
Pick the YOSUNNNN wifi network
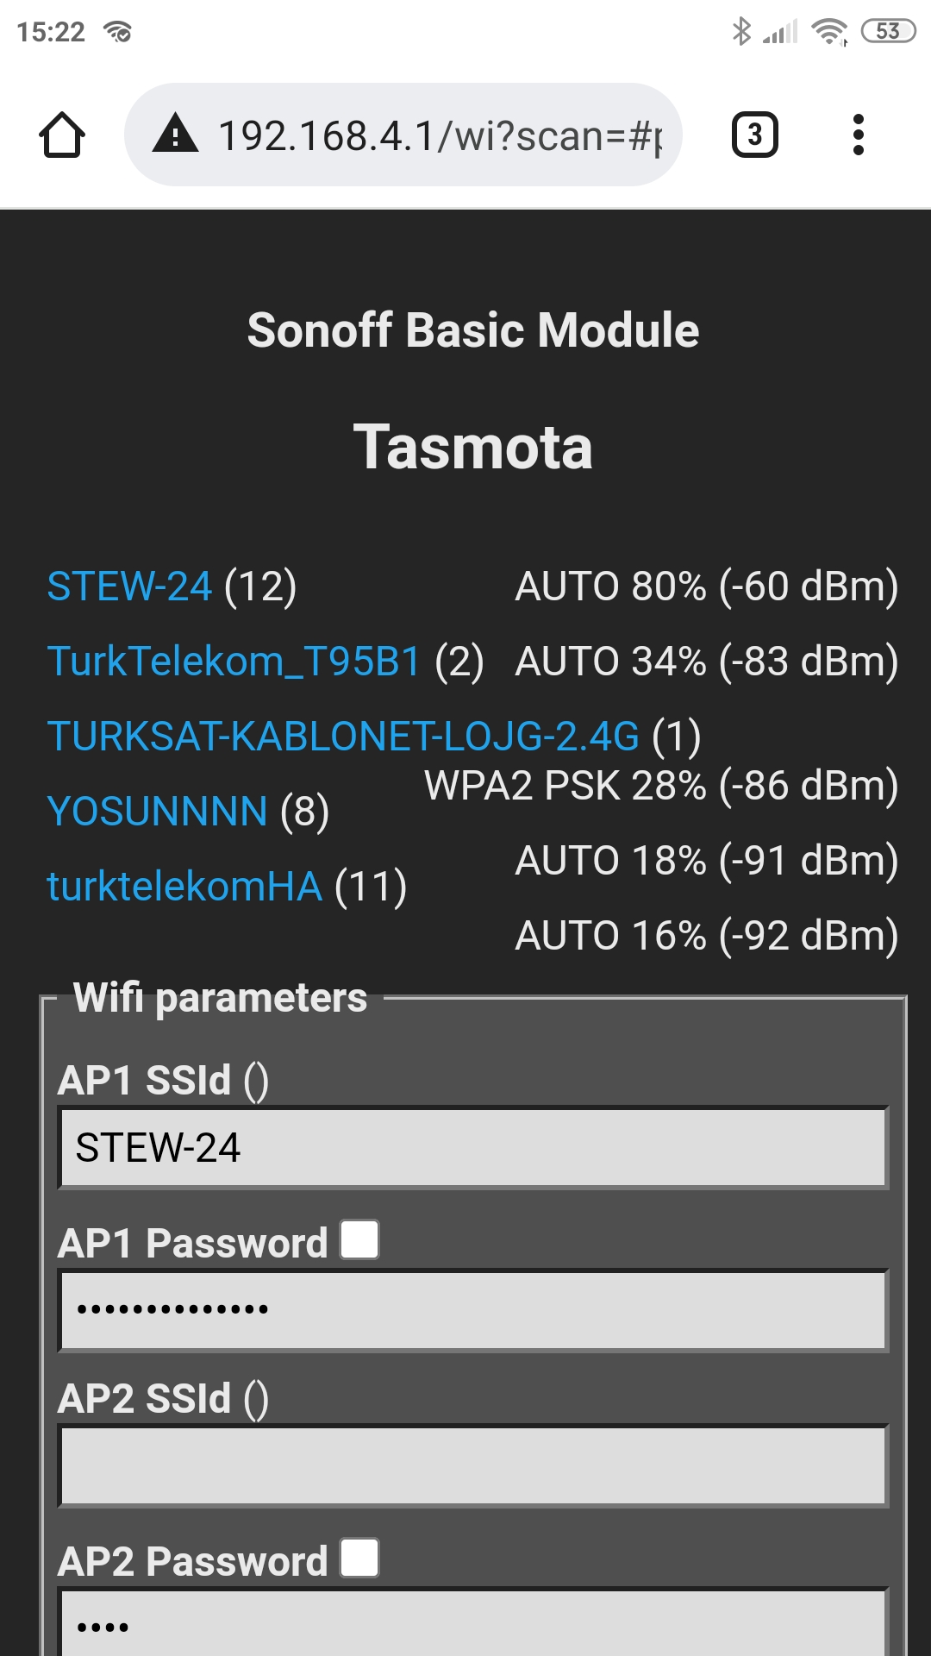[158, 812]
